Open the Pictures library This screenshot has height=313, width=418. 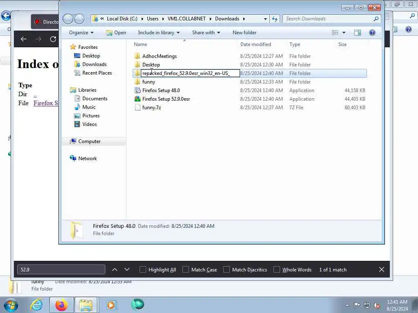pos(91,115)
